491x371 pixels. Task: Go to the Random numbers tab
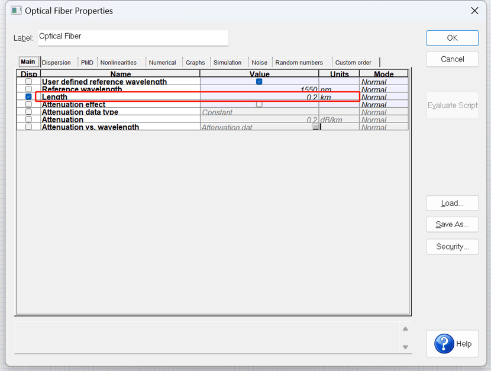299,63
